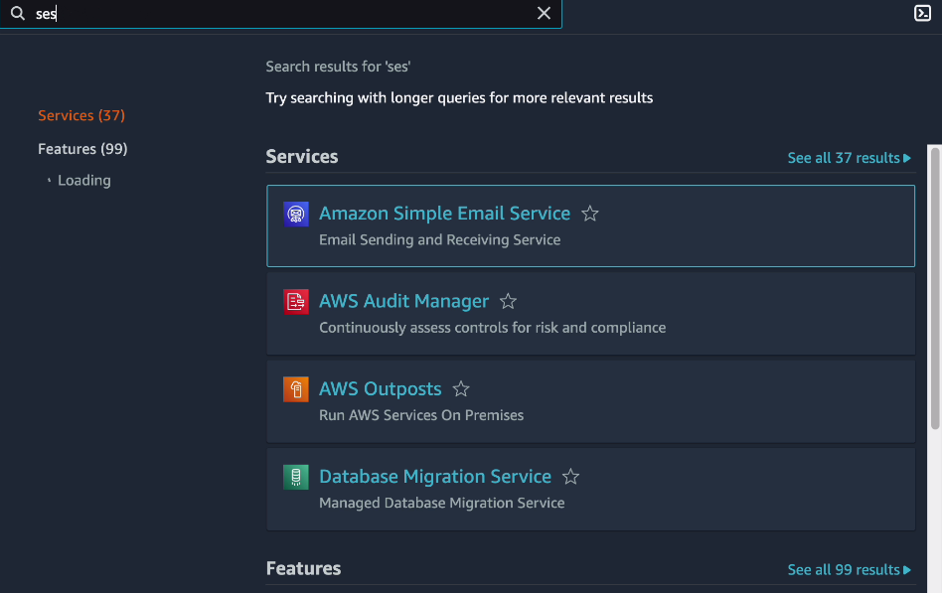Click the Amazon Simple Email Service icon
This screenshot has width=942, height=593.
(x=295, y=214)
